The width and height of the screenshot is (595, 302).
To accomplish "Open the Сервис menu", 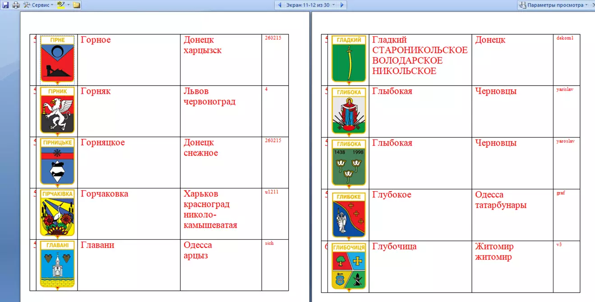I will (x=41, y=5).
